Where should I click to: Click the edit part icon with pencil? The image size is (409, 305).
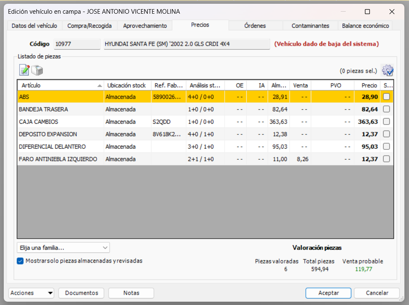tap(24, 70)
